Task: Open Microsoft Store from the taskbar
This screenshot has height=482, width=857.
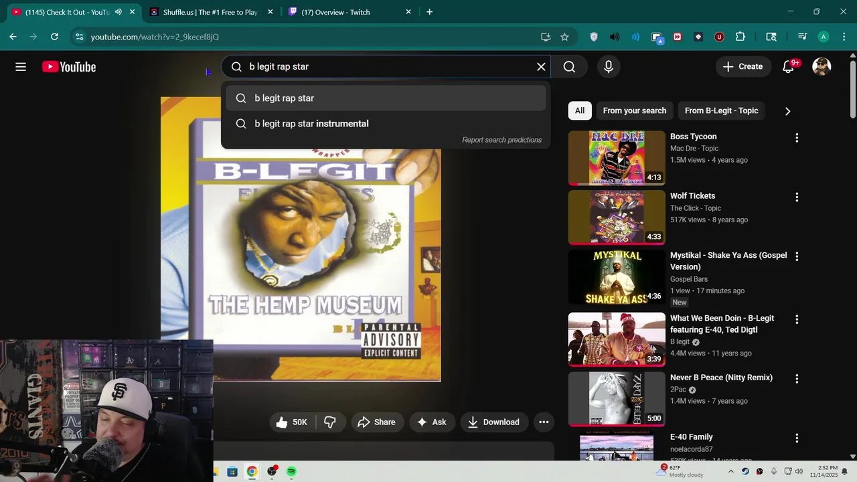Action: [x=232, y=471]
